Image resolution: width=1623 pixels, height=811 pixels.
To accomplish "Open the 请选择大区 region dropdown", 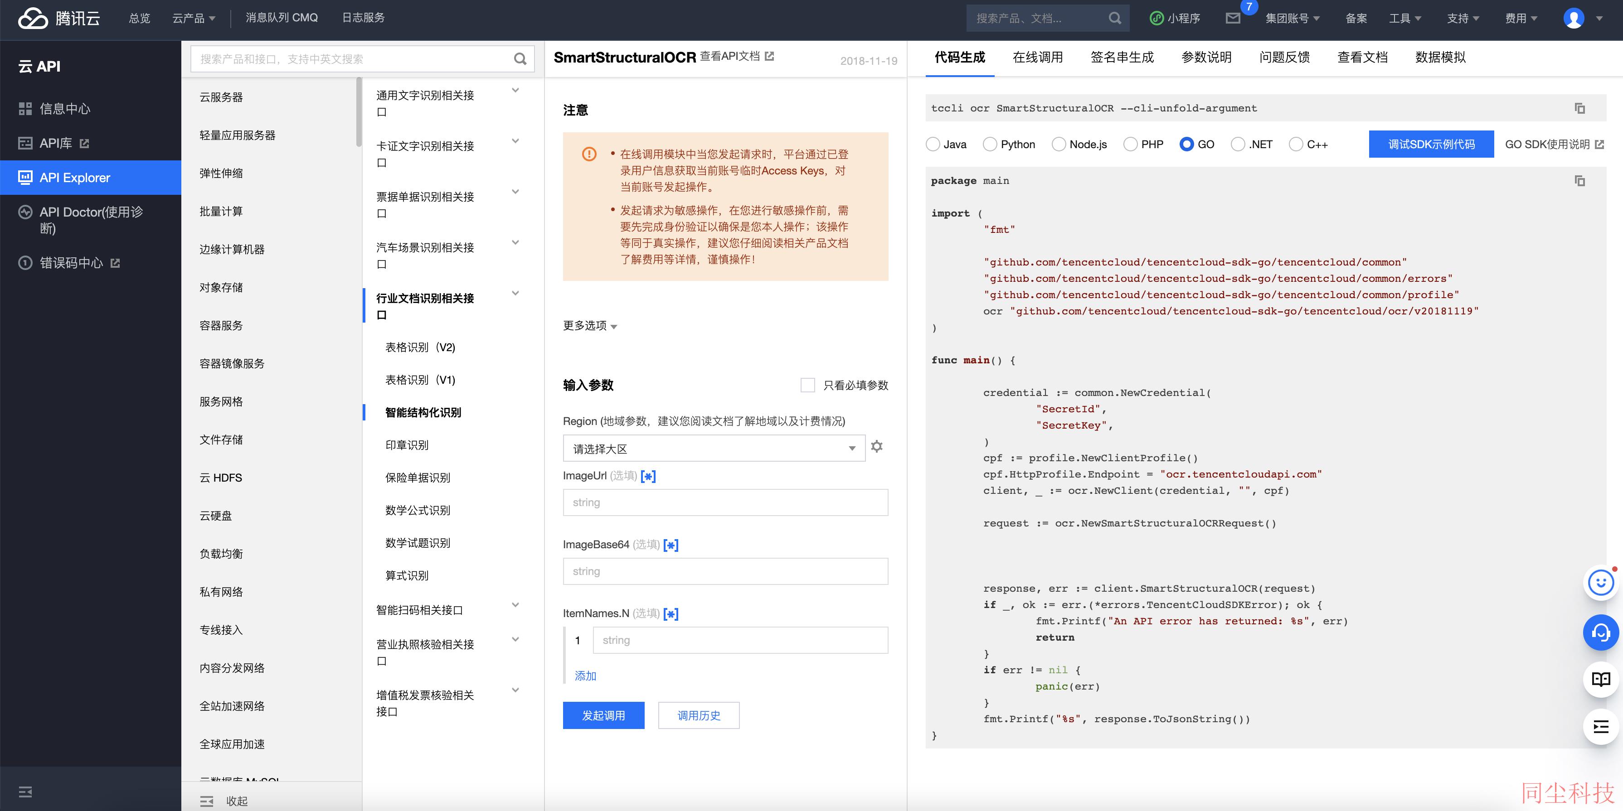I will (x=714, y=449).
